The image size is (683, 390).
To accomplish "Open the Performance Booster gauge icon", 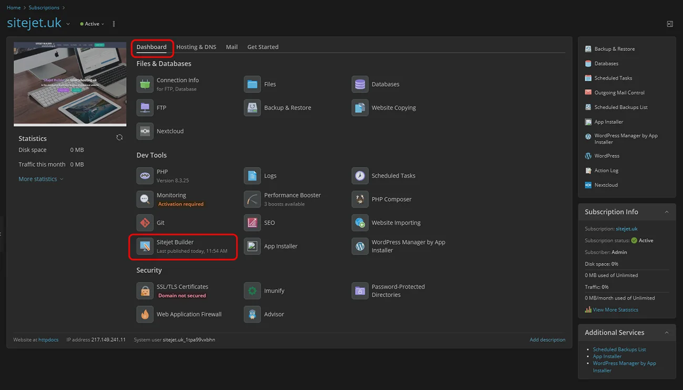I will pyautogui.click(x=252, y=199).
